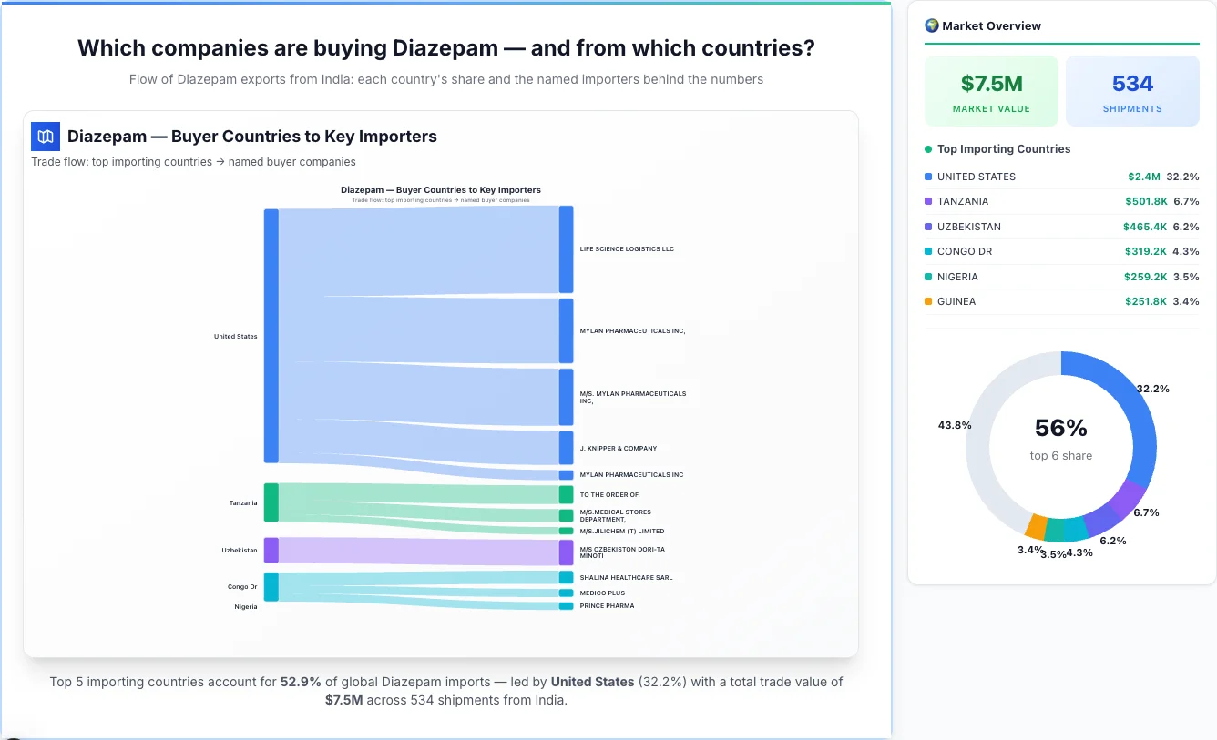Click the globe icon beside Market Overview
This screenshot has width=1217, height=740.
[x=931, y=25]
